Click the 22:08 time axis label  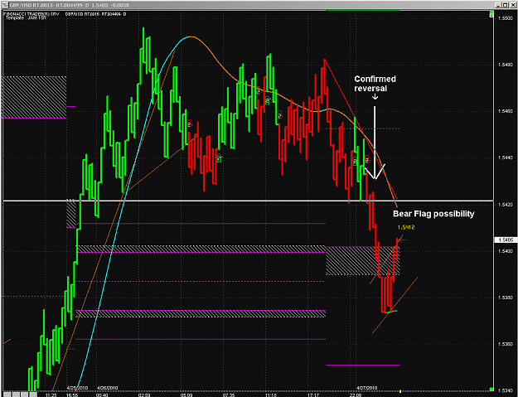click(356, 395)
